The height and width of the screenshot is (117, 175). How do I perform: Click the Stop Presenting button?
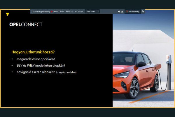[x=133, y=11]
